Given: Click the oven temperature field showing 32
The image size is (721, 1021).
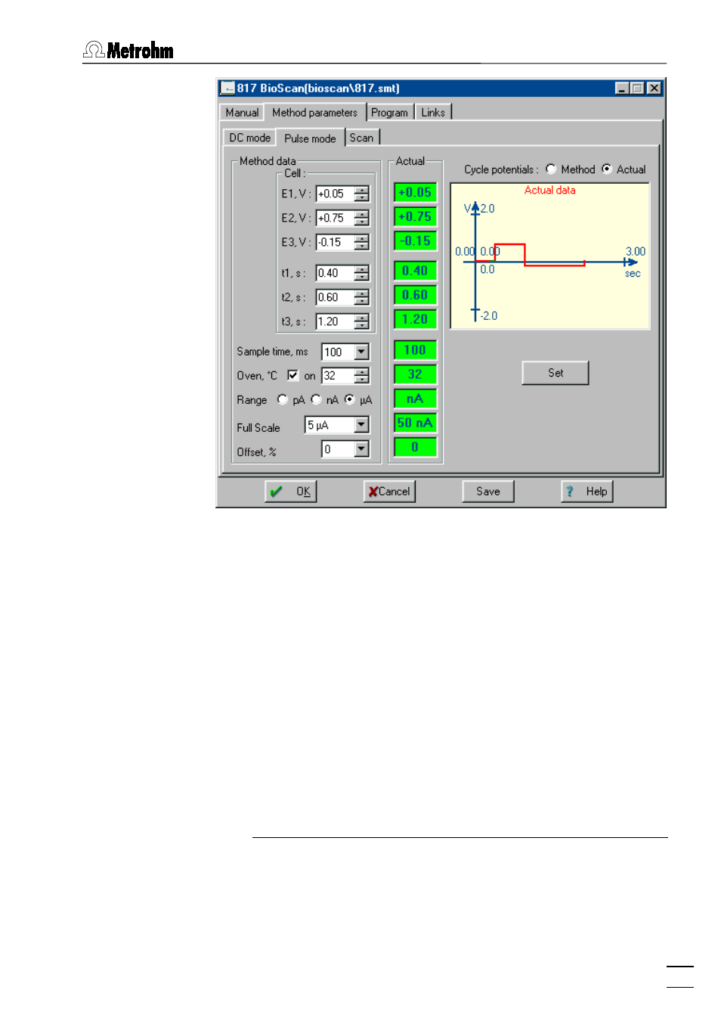Looking at the screenshot, I should pos(338,376).
